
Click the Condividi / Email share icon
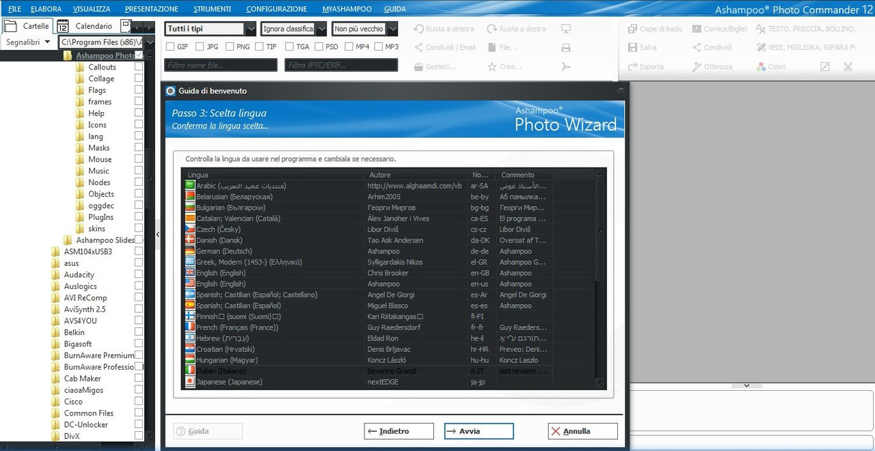(x=419, y=48)
